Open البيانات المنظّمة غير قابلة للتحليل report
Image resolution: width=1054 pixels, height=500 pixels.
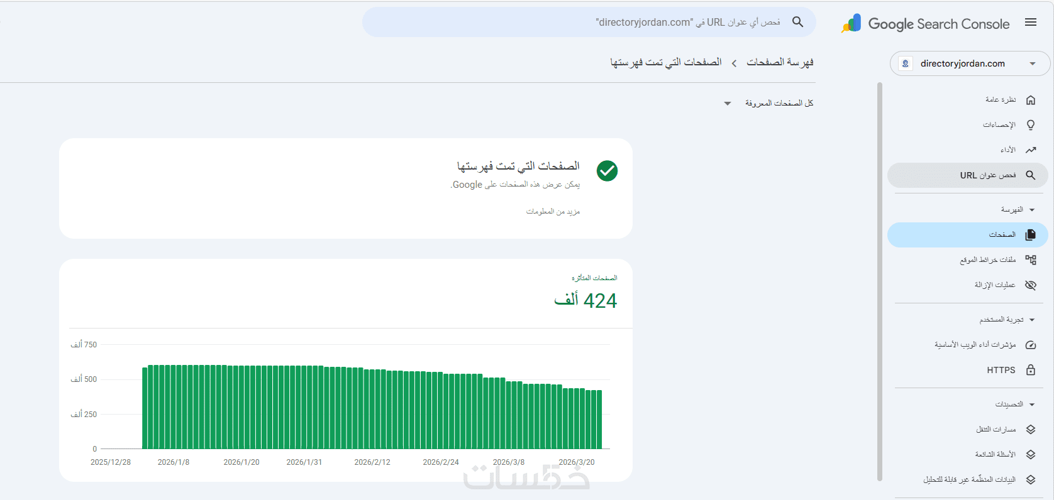tap(967, 480)
